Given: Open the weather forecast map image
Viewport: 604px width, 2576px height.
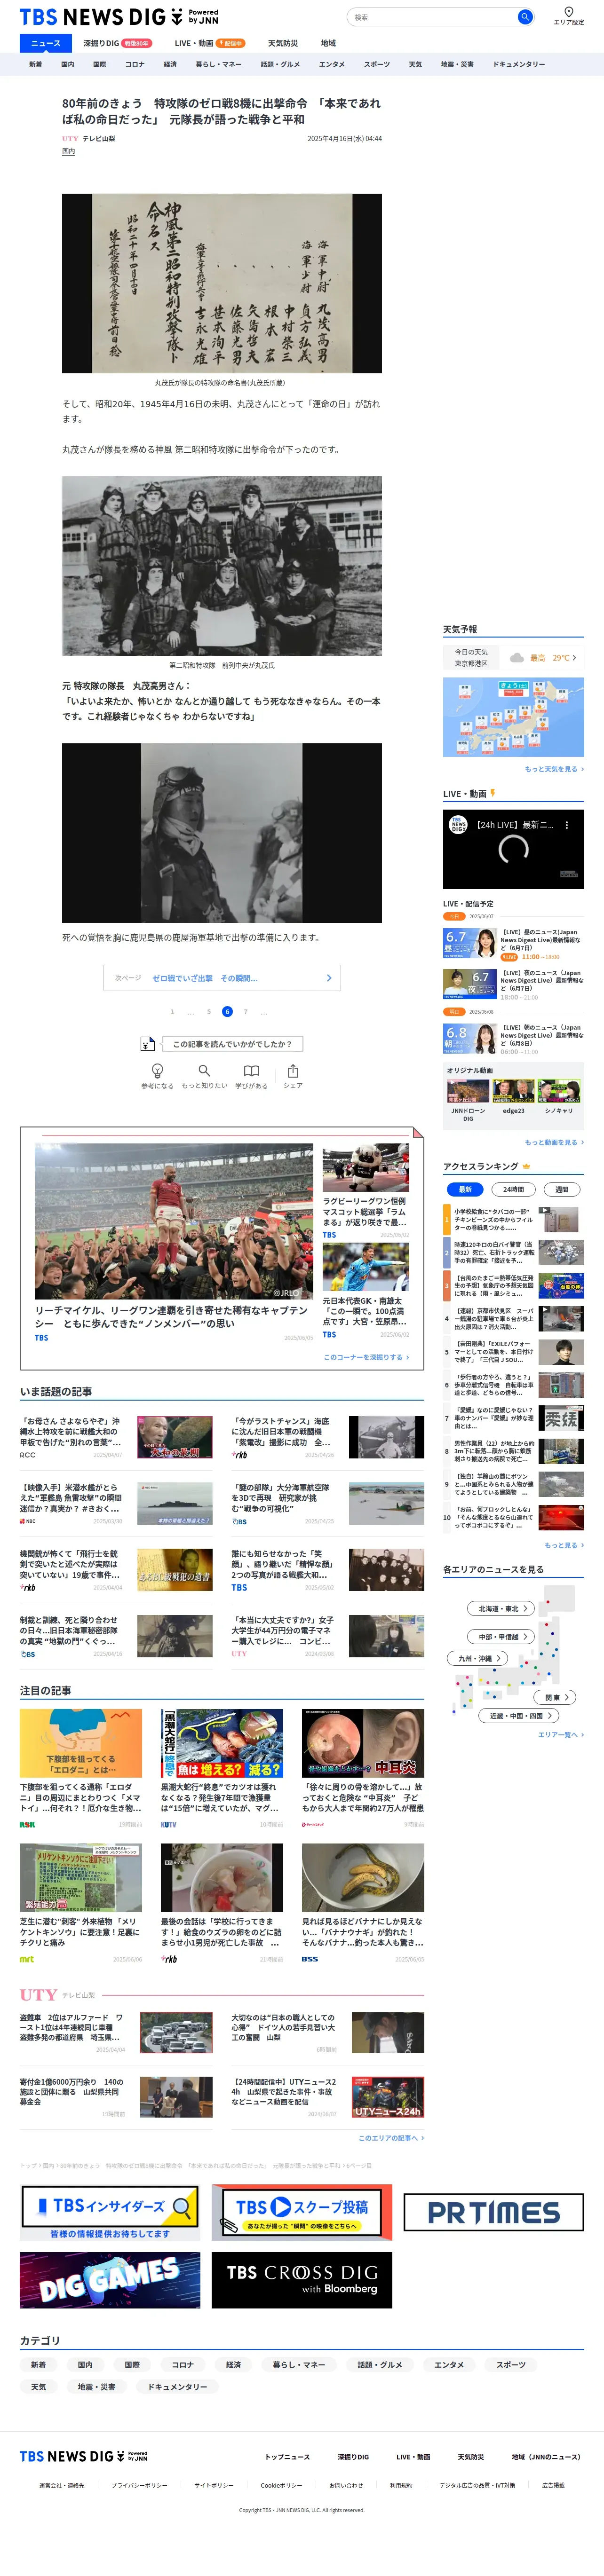Looking at the screenshot, I should 513,717.
